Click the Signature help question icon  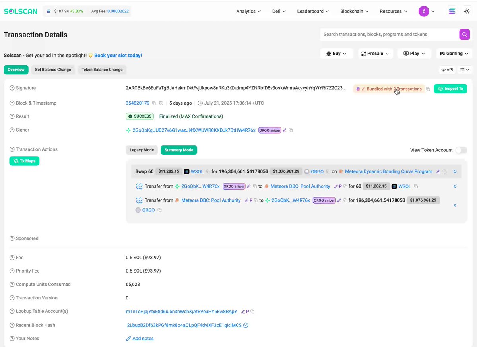tap(12, 88)
